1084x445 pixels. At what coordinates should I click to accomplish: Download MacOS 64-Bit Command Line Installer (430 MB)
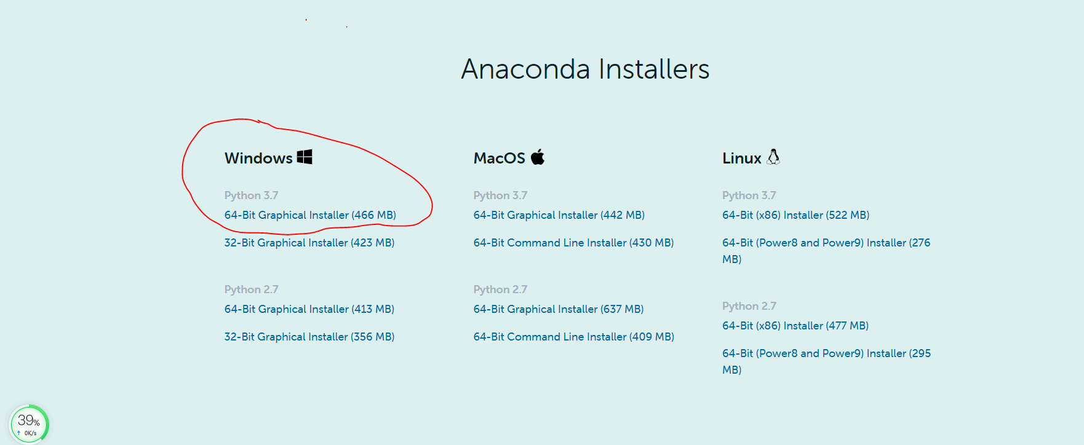point(573,242)
